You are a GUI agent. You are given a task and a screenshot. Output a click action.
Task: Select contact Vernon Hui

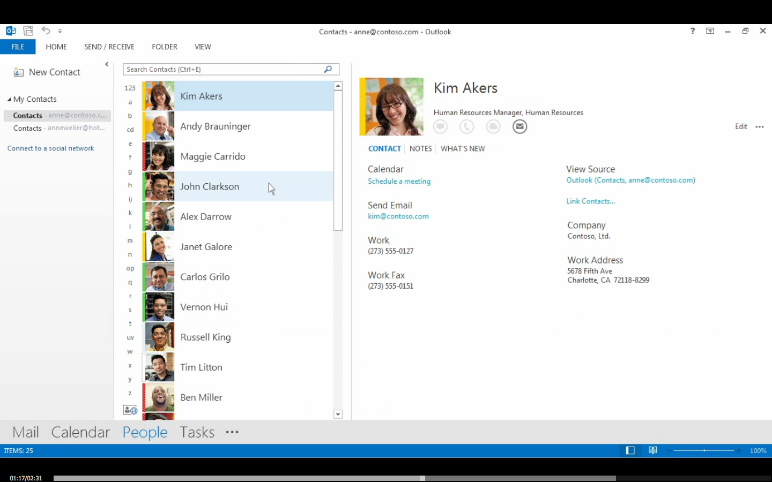pyautogui.click(x=237, y=307)
